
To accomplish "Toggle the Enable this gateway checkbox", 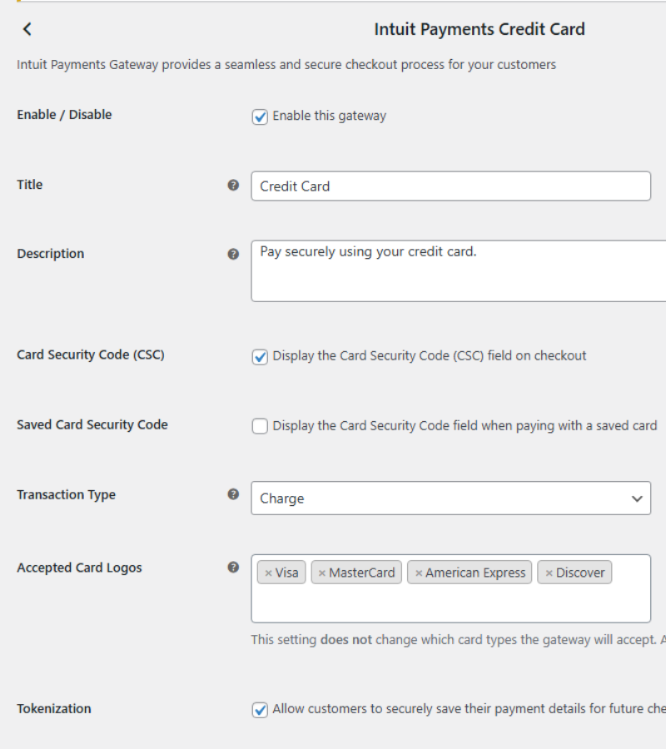I will (260, 117).
